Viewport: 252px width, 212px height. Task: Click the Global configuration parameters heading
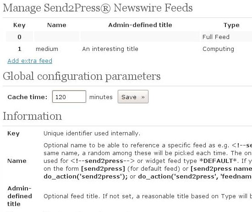82,76
